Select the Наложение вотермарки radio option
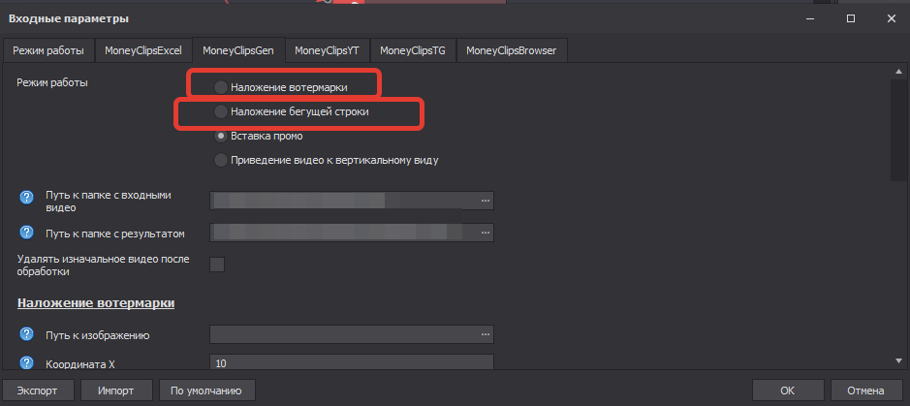The width and height of the screenshot is (910, 406). coord(222,87)
